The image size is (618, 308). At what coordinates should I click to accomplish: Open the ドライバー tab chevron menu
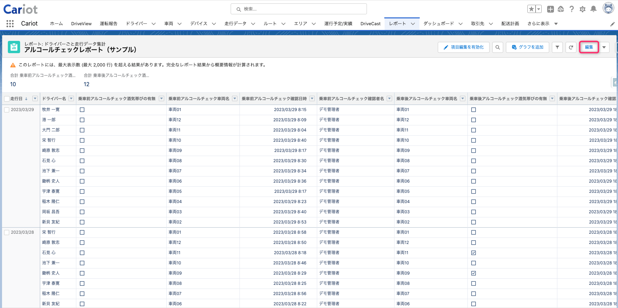(154, 24)
